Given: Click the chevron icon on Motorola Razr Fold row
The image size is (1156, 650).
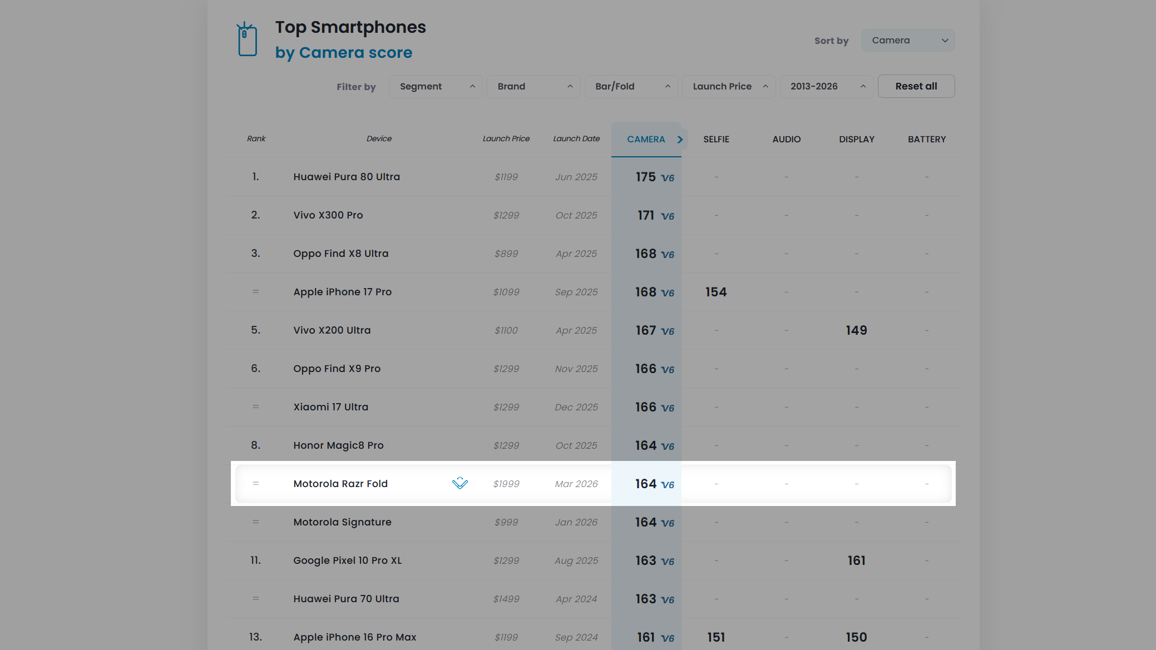Looking at the screenshot, I should click(x=460, y=483).
